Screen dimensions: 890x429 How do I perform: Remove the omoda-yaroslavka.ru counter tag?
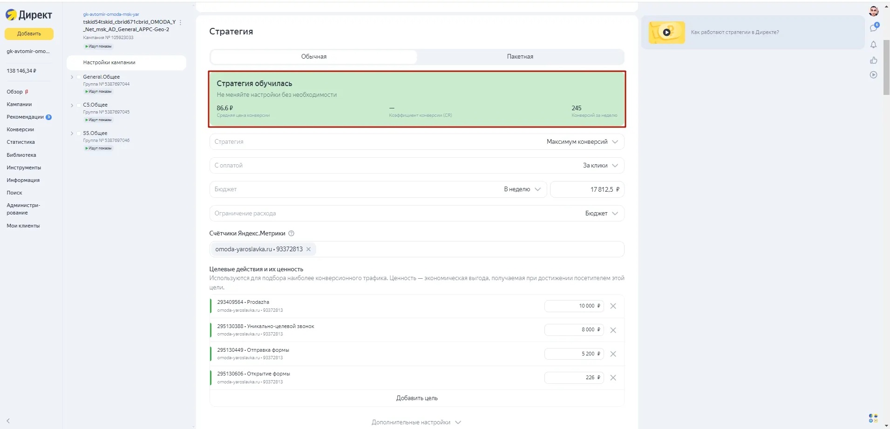pyautogui.click(x=308, y=249)
